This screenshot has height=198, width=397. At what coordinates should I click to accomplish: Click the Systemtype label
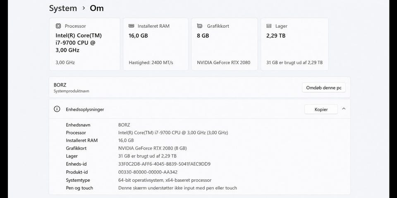tap(78, 180)
